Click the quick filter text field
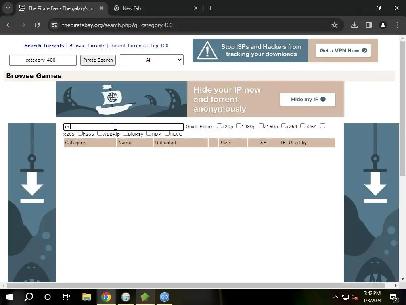Screen dimensions: 406x305 [x=124, y=127]
